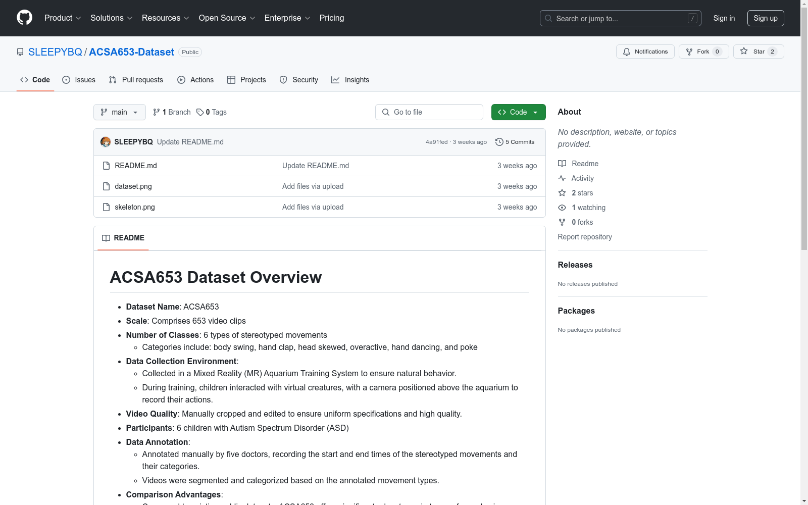Click the star icon next to 2 stars
This screenshot has height=505, width=808.
point(562,193)
